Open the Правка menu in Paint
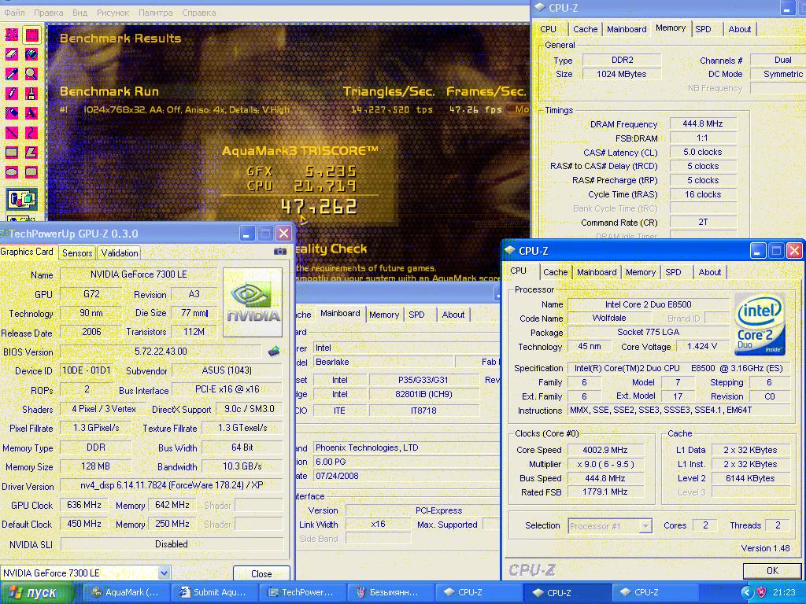This screenshot has width=806, height=604. click(x=48, y=13)
